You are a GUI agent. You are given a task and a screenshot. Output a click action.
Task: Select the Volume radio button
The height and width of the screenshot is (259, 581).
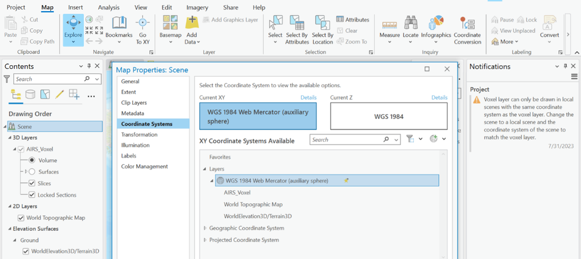click(32, 161)
